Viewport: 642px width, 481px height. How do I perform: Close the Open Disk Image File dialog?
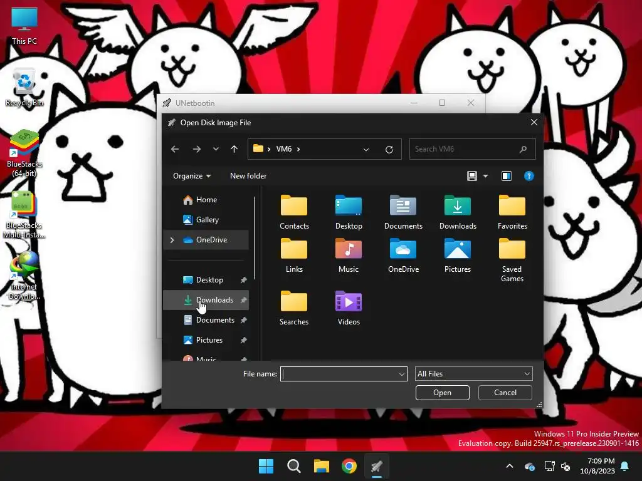pos(534,122)
